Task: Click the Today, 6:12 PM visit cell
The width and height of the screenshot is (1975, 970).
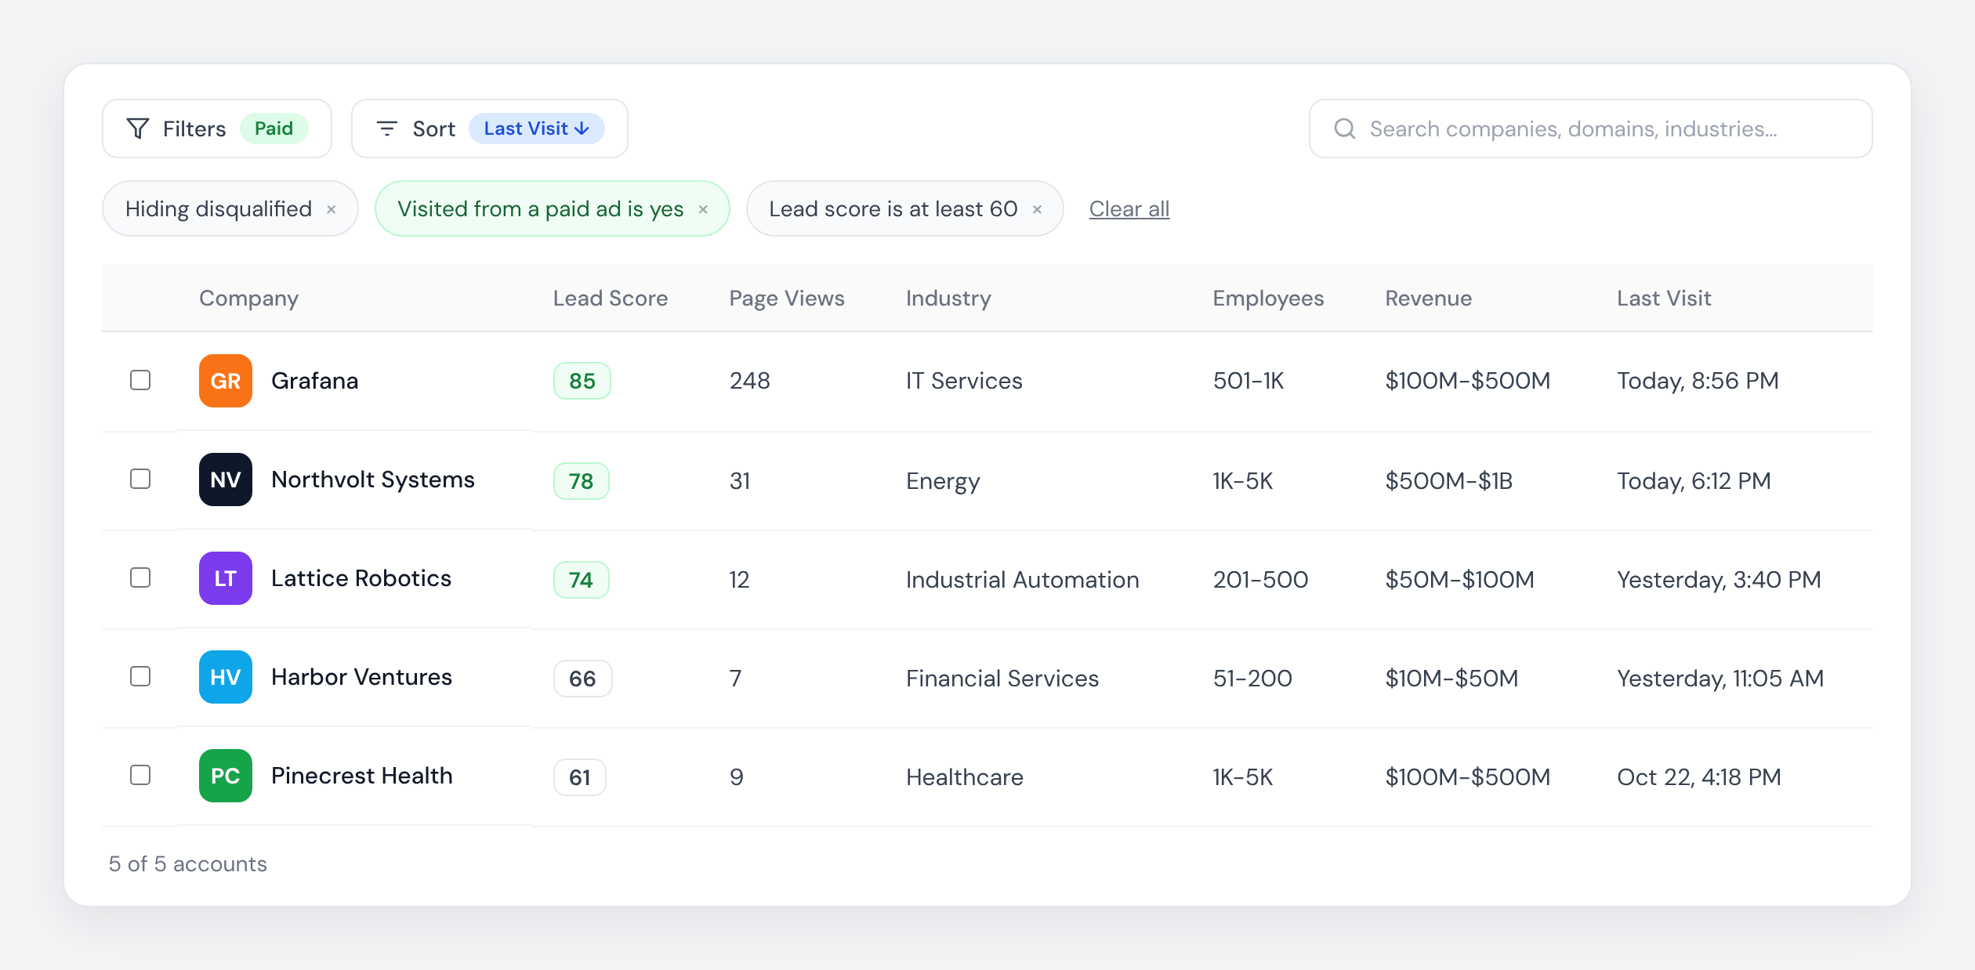Action: (1694, 481)
